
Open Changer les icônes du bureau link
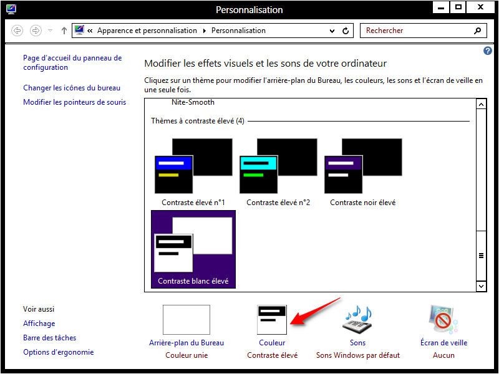[72, 88]
